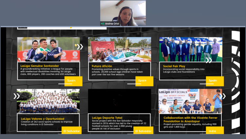Viewport: 246px width, 139px height.
Task: Click the Andrea Oriol name label
Action: click(112, 24)
